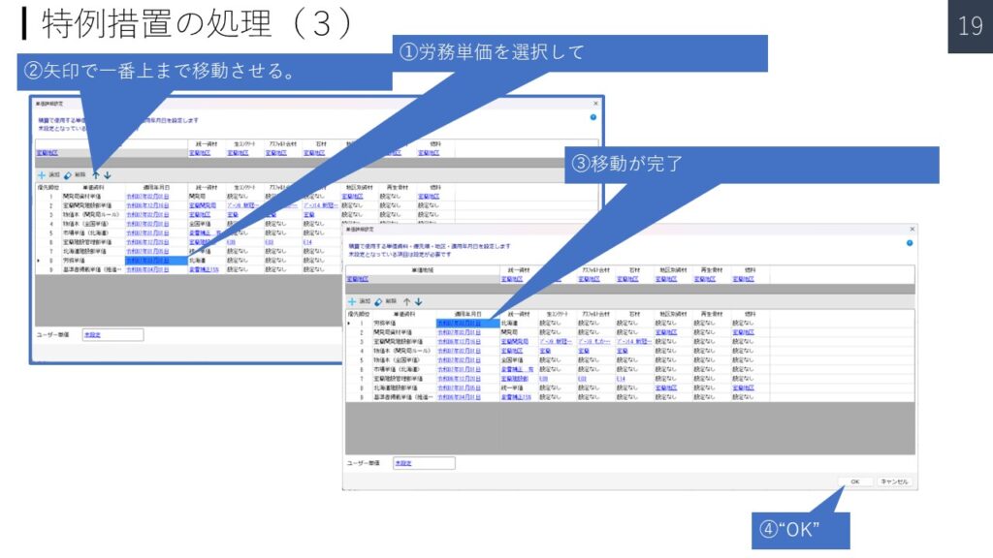Screen dimensions: 993x558
Task: Open help via the right dialog's blue circle icon
Action: click(x=911, y=242)
